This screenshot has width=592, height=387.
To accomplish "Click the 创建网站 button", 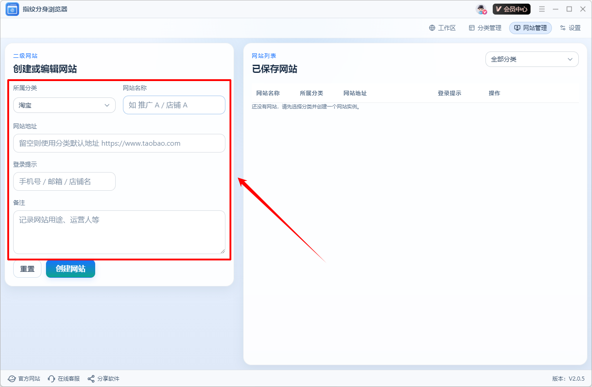I will pyautogui.click(x=71, y=269).
